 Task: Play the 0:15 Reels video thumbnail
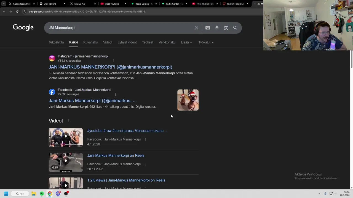tap(66, 162)
